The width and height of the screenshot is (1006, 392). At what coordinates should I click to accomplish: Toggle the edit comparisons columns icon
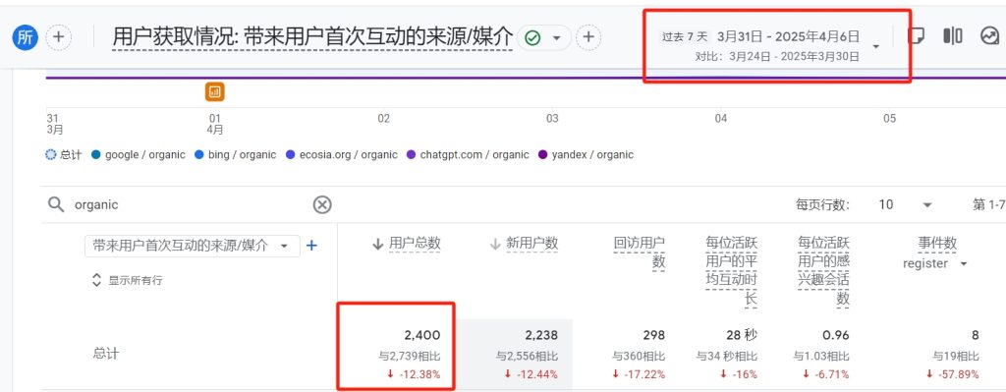point(953,36)
